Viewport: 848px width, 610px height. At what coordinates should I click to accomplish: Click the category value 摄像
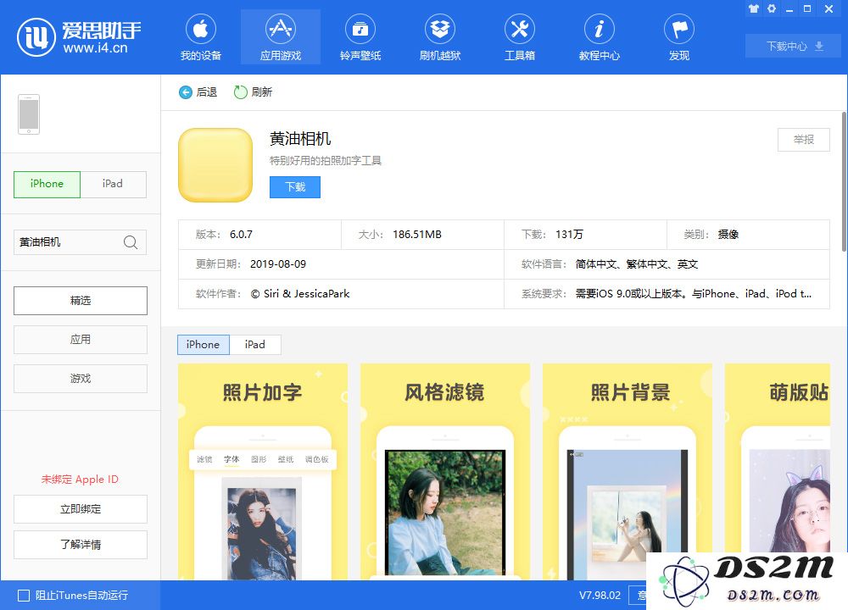click(x=728, y=235)
